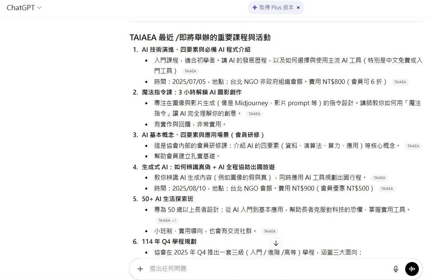Open the TAIAEA citation after 門工具)
Viewport: 430px width, 280px height.
(x=190, y=71)
